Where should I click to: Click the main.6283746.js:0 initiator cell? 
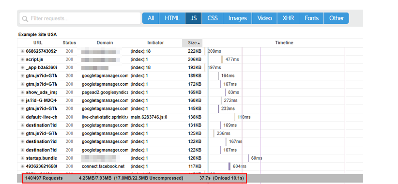coord(149,117)
